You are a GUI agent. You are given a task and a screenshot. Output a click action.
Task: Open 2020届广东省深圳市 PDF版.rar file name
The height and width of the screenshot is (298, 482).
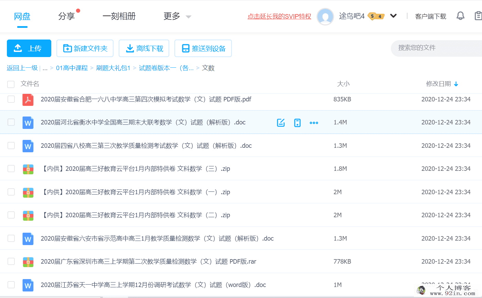[148, 262]
